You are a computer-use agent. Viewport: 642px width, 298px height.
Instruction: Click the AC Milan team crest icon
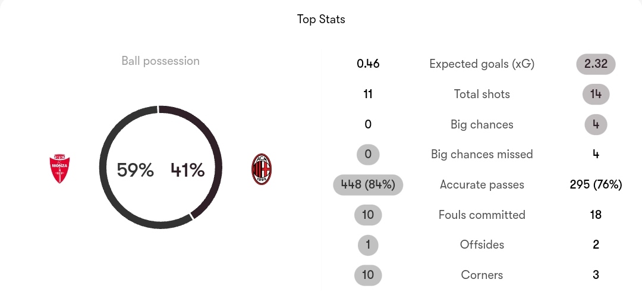(261, 169)
